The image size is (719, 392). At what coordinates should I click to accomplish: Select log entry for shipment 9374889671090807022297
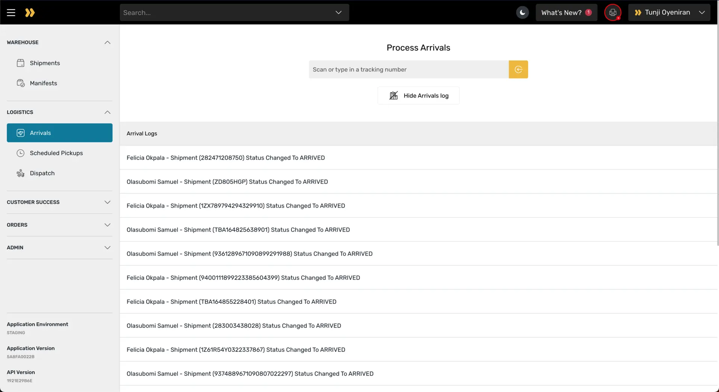[x=418, y=374]
